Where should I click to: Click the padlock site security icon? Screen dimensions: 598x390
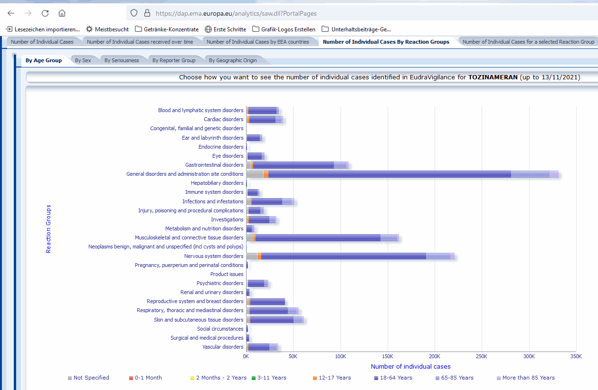click(x=147, y=13)
